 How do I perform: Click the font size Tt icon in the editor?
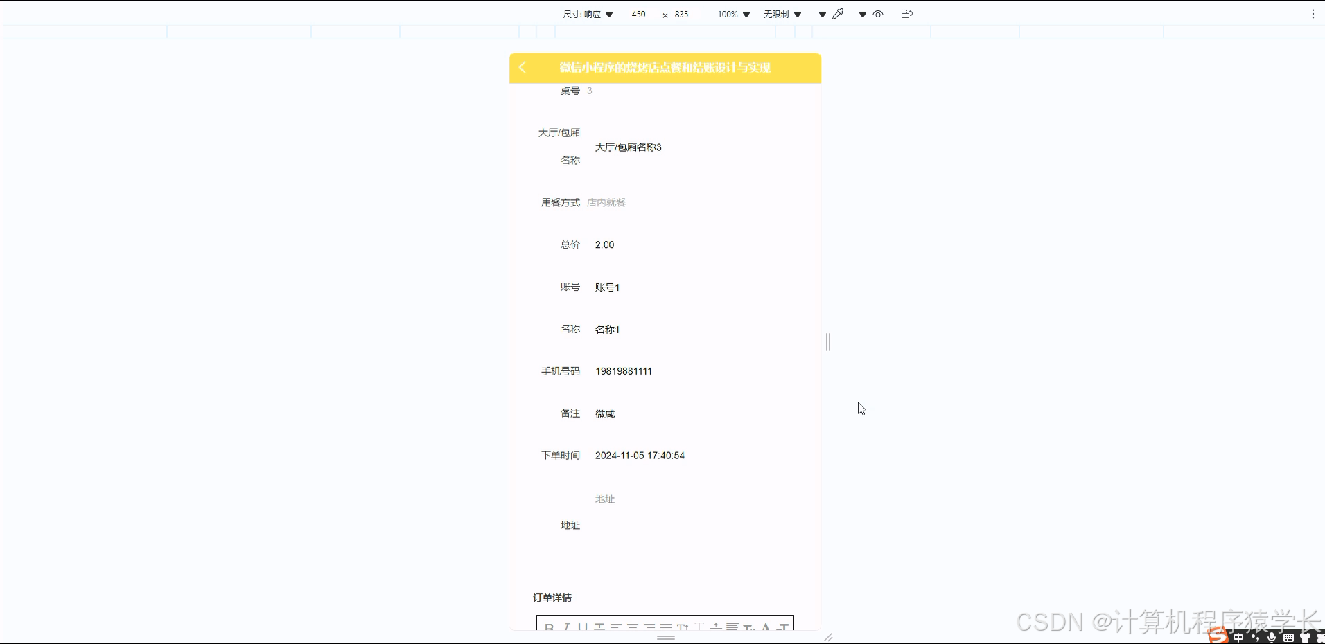coord(683,627)
